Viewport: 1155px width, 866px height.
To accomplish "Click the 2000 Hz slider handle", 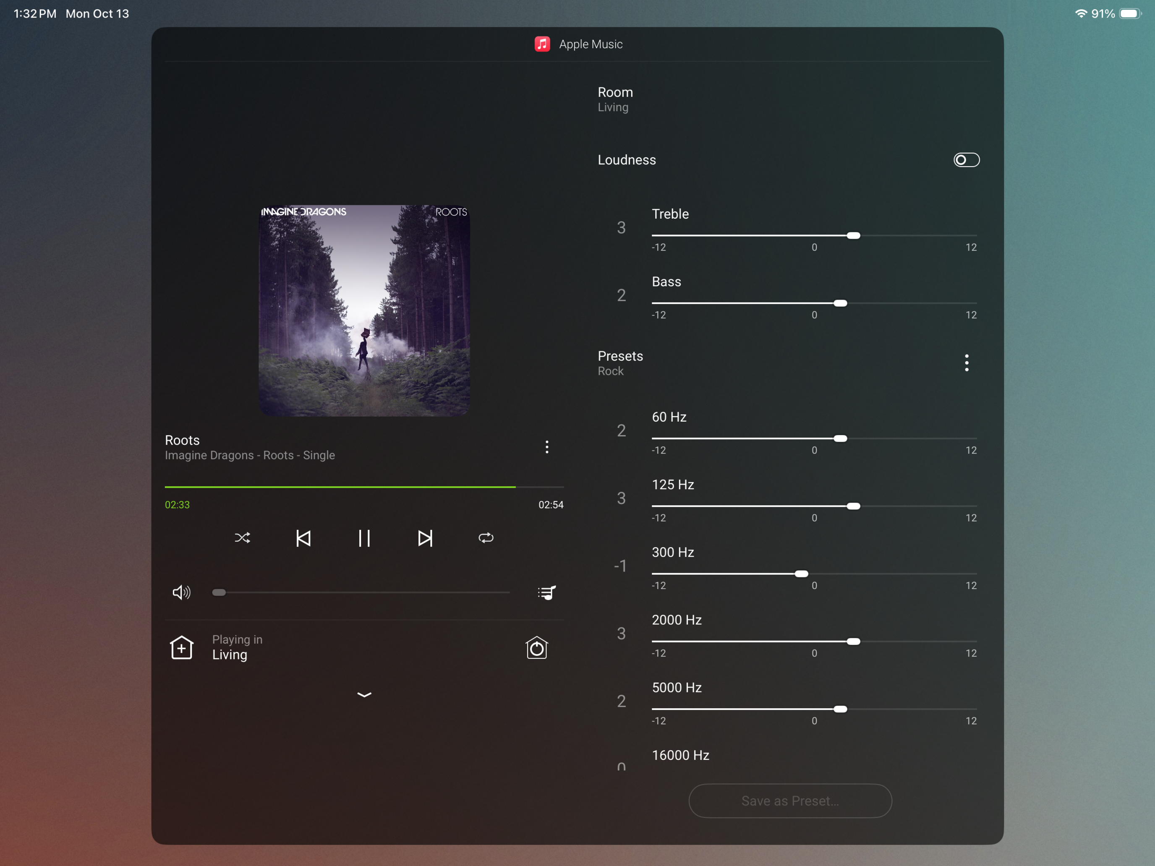I will point(853,642).
